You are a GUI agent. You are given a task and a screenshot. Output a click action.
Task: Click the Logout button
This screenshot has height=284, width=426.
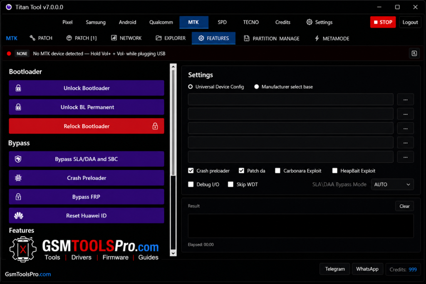pos(410,22)
